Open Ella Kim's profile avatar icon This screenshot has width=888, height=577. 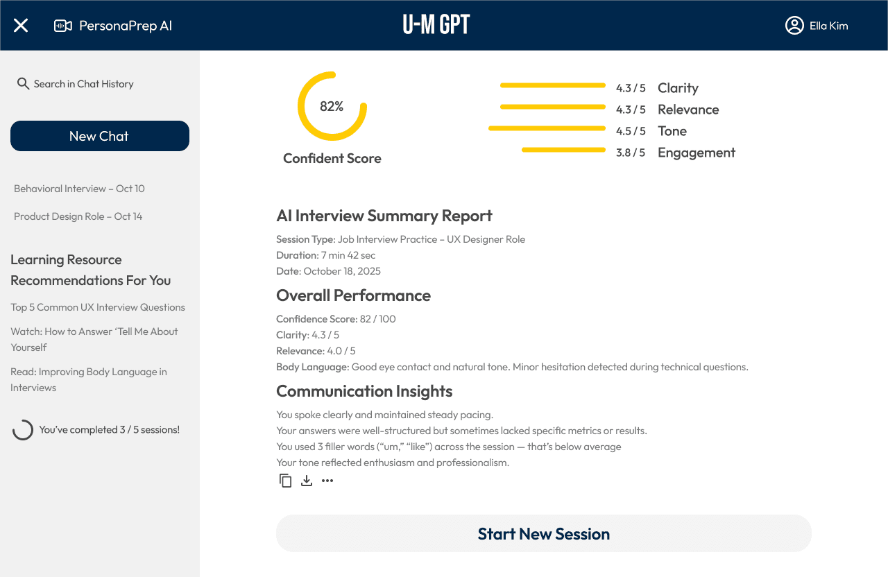(x=794, y=26)
